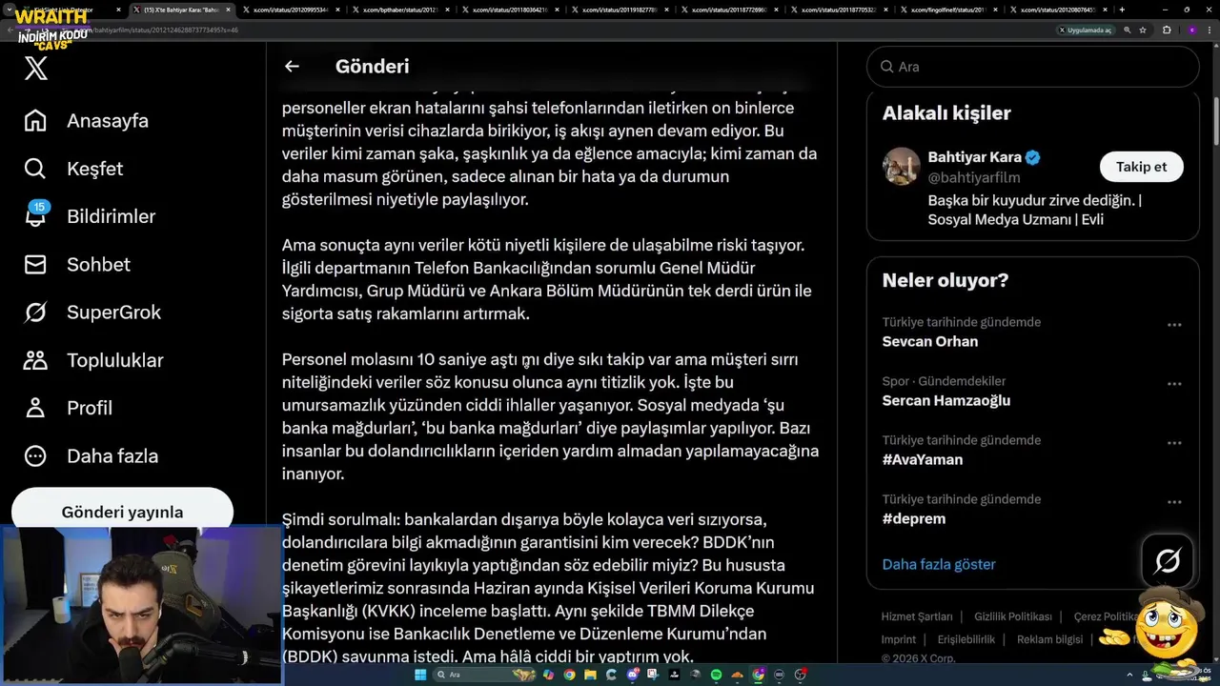The height and width of the screenshot is (686, 1220).
Task: Open Sohbet messages
Action: (x=77, y=264)
